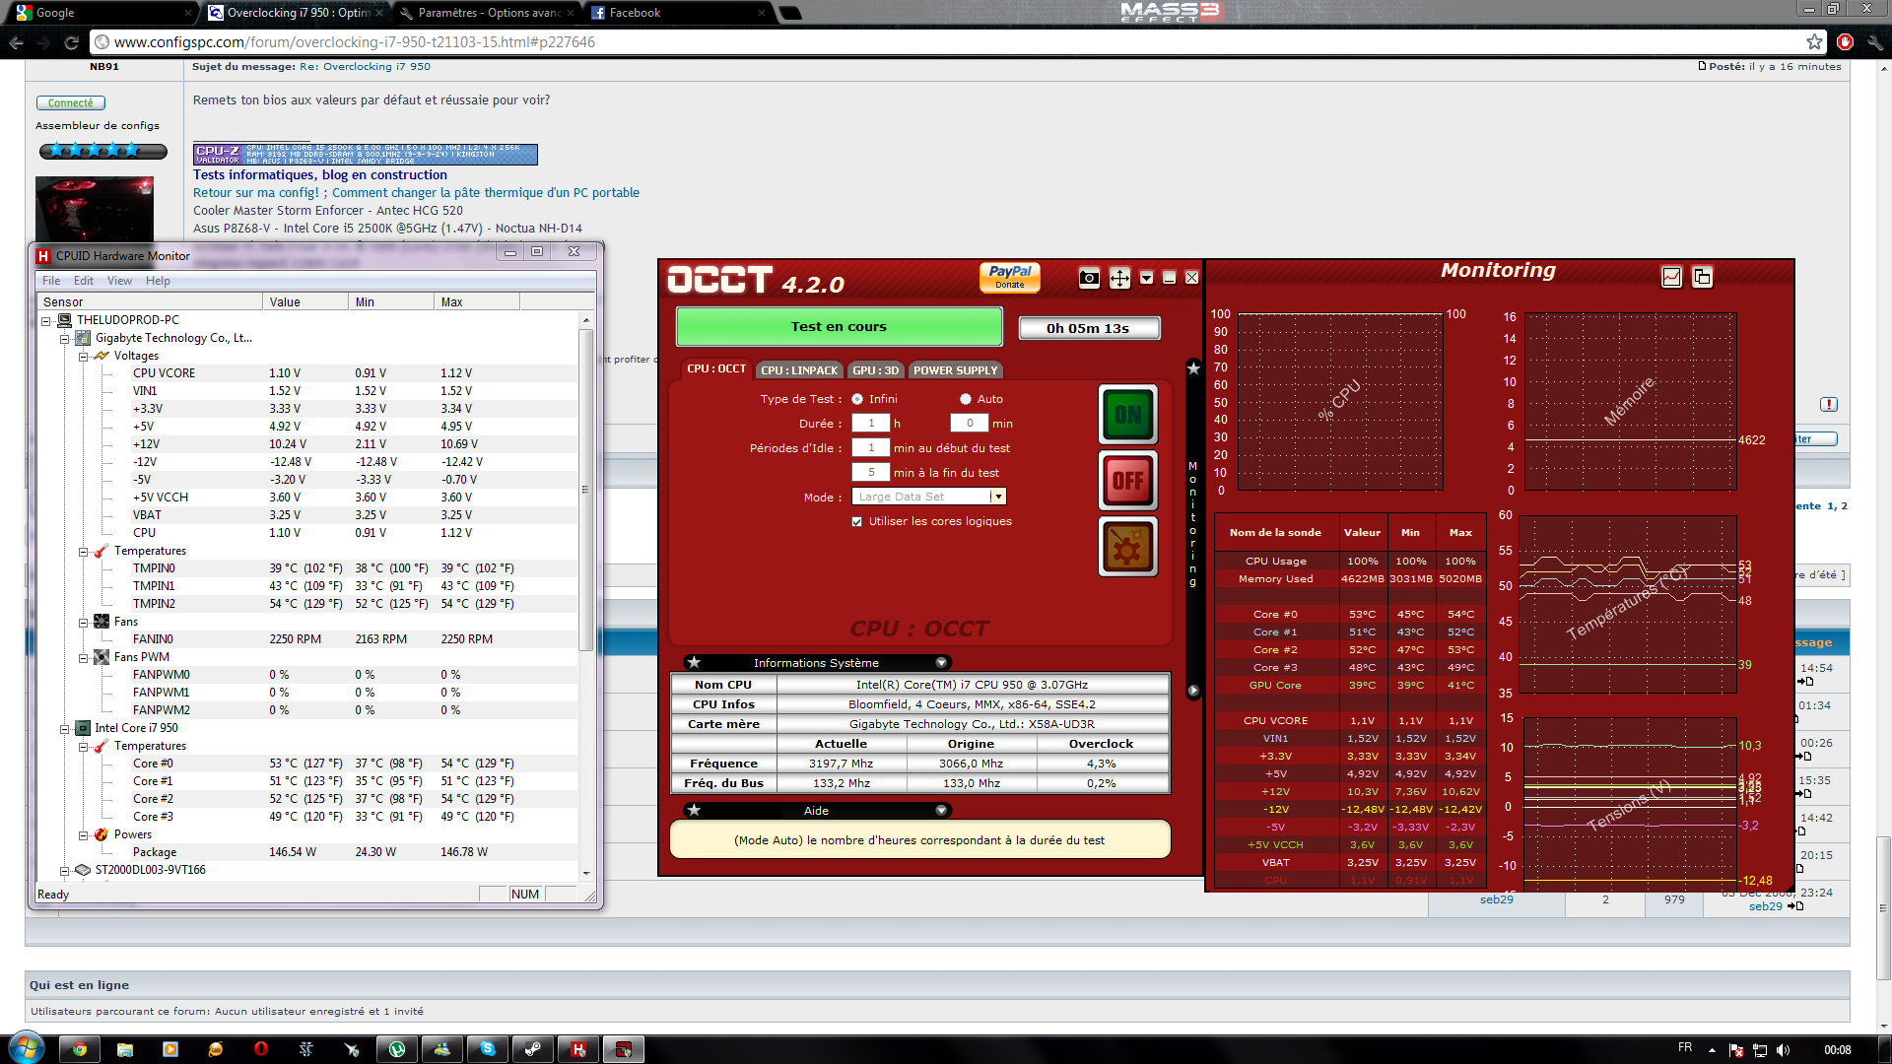
Task: Switch to the CPU : LINPACK tab
Action: [798, 370]
